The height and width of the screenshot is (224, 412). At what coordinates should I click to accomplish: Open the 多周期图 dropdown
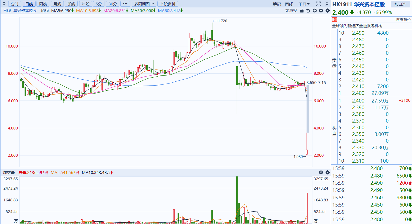click(x=144, y=4)
